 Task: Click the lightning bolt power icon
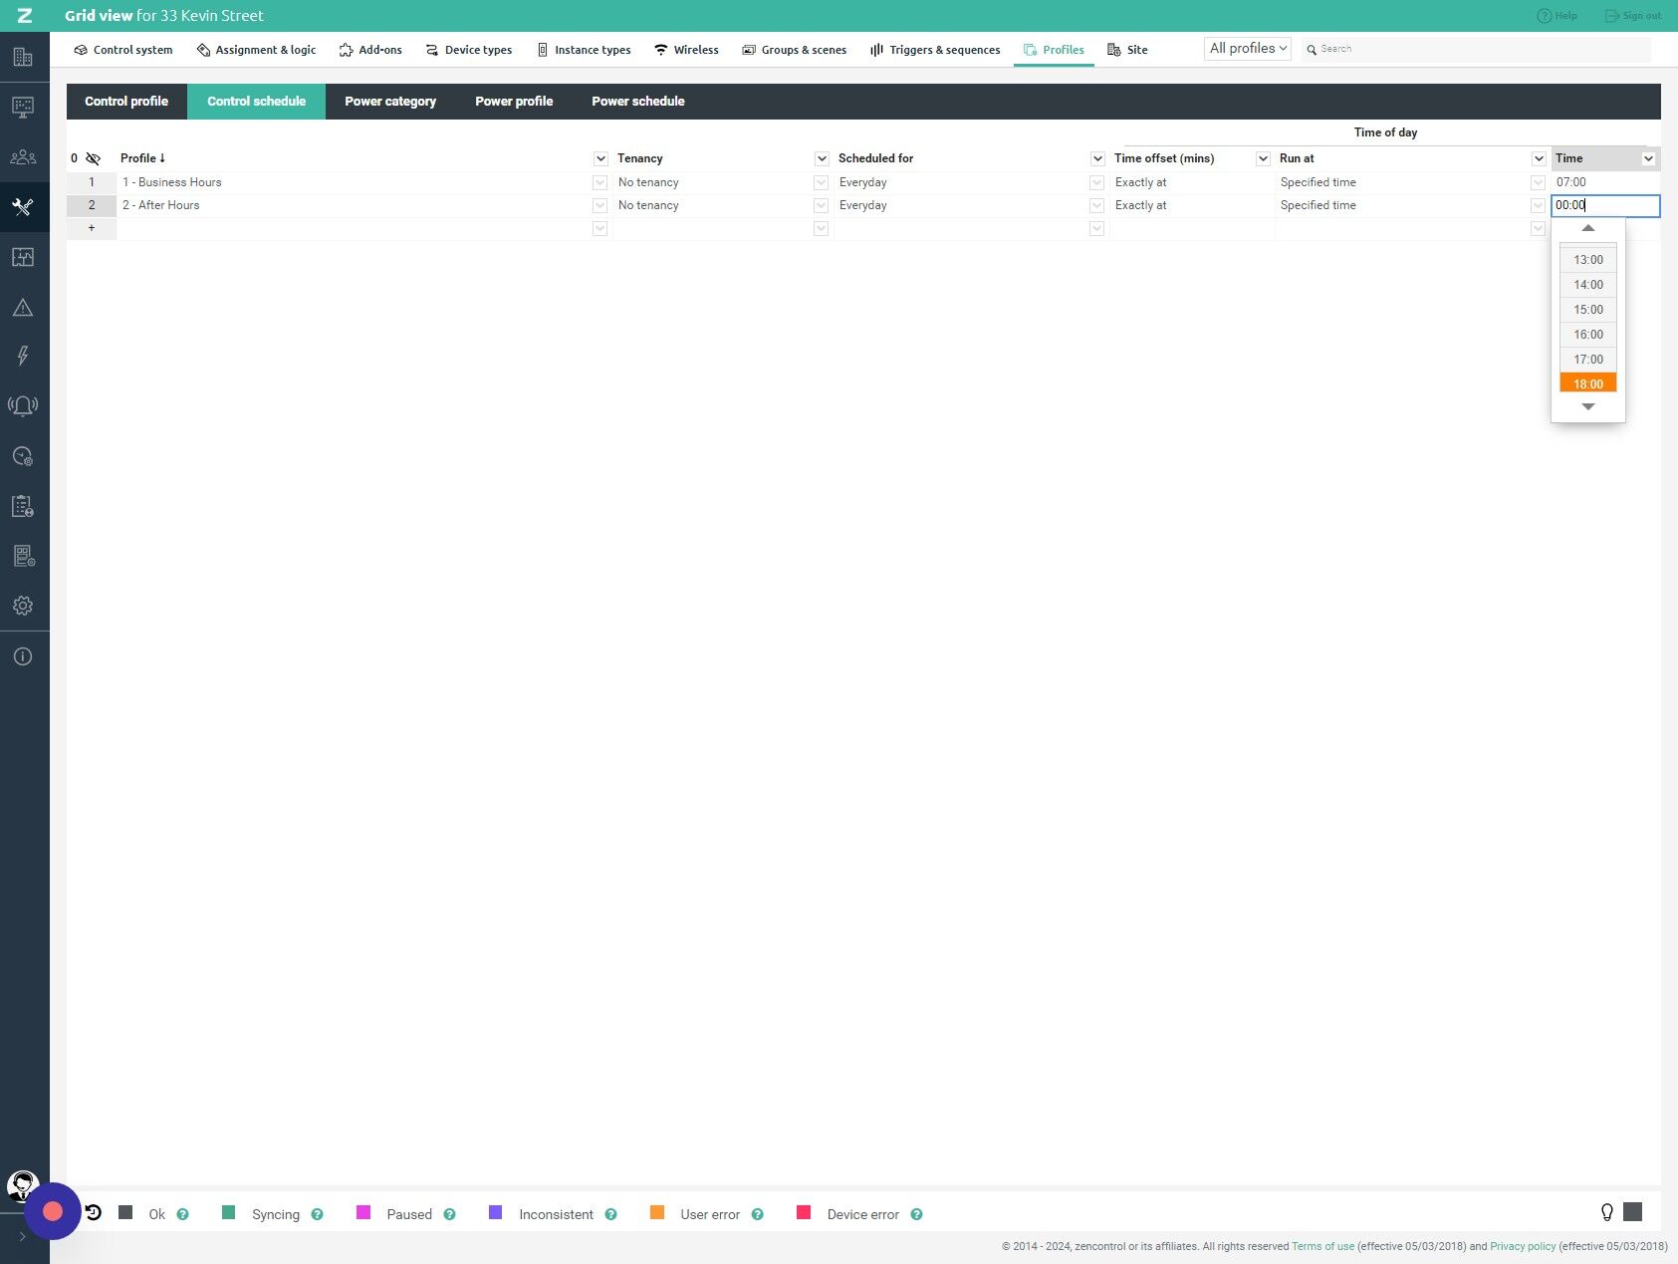(23, 356)
